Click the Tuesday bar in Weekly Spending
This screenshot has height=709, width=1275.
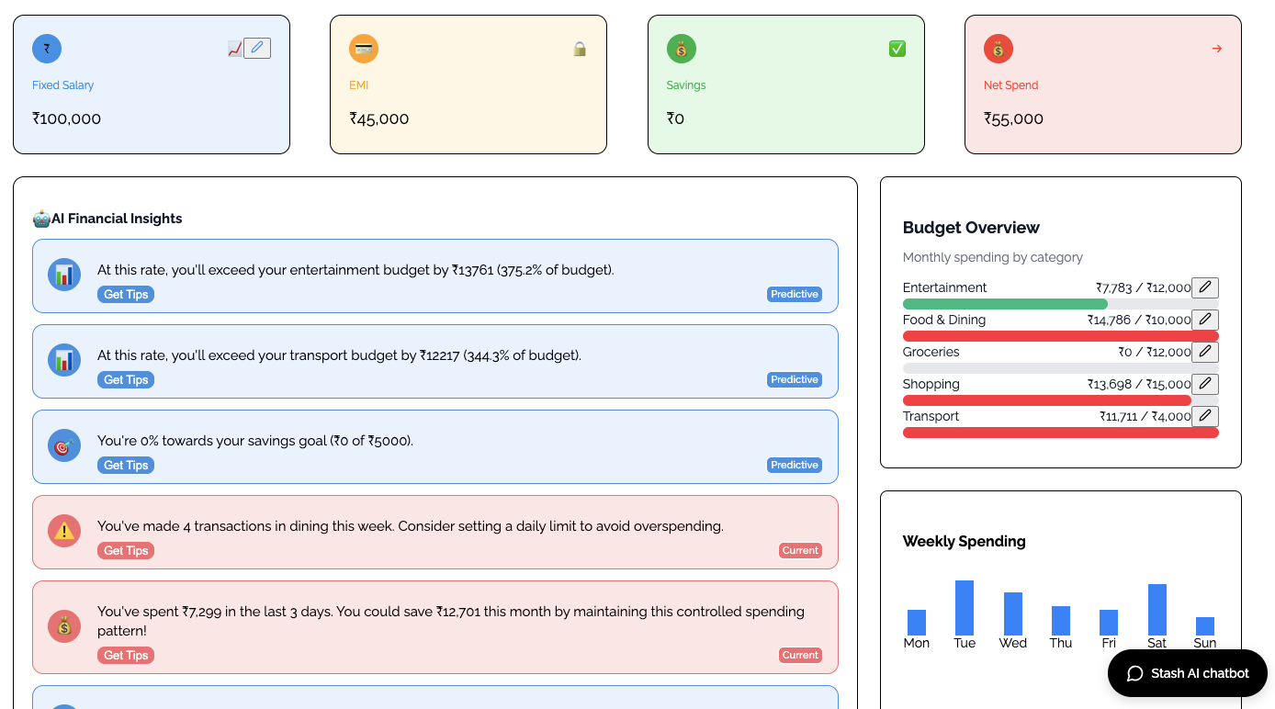(x=965, y=607)
